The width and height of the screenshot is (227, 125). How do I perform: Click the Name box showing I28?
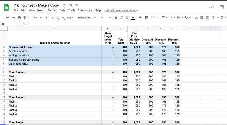[9, 24]
